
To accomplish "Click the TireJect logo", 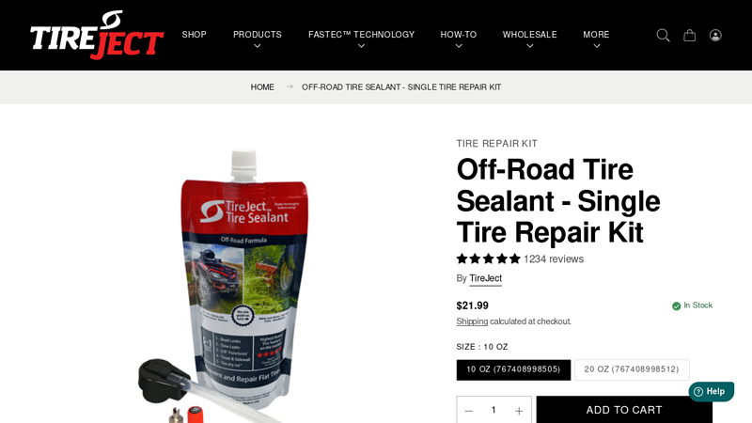I will [x=97, y=35].
